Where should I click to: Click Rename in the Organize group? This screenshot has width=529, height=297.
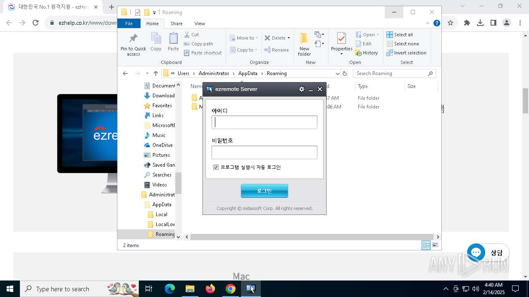coord(276,50)
